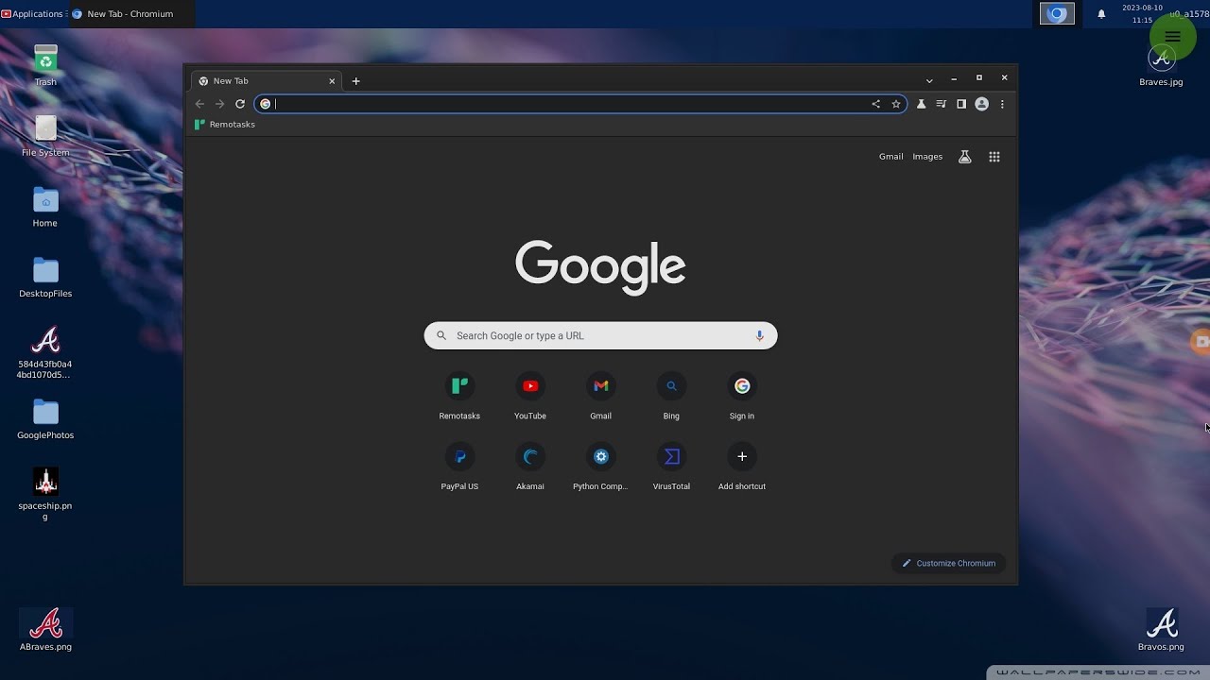Open the Remotasks bookmark
Viewport: 1210px width, 680px height.
pos(225,125)
